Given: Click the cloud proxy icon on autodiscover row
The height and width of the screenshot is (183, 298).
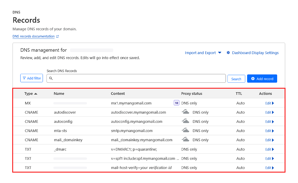Looking at the screenshot, I should coord(185,112).
